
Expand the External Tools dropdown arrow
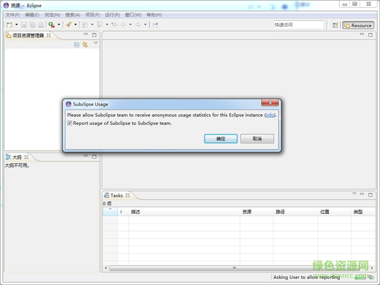tap(58, 24)
